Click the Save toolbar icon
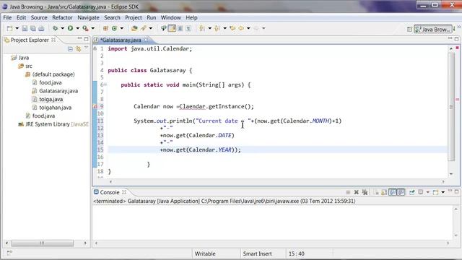This screenshot has width=462, height=260. (x=25, y=28)
